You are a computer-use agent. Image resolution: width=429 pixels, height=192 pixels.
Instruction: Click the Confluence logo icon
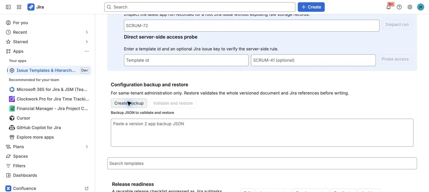tap(8, 188)
